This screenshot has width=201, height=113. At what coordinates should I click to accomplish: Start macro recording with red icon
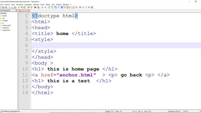coord(80,7)
